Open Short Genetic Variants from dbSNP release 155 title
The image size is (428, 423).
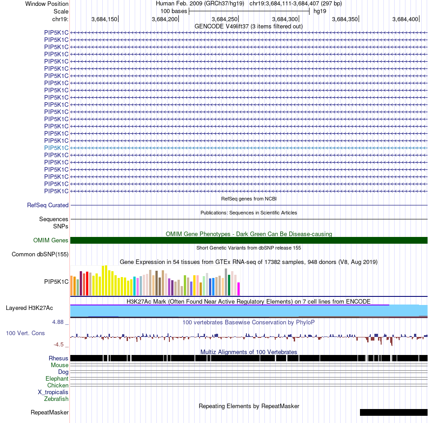tap(249, 248)
